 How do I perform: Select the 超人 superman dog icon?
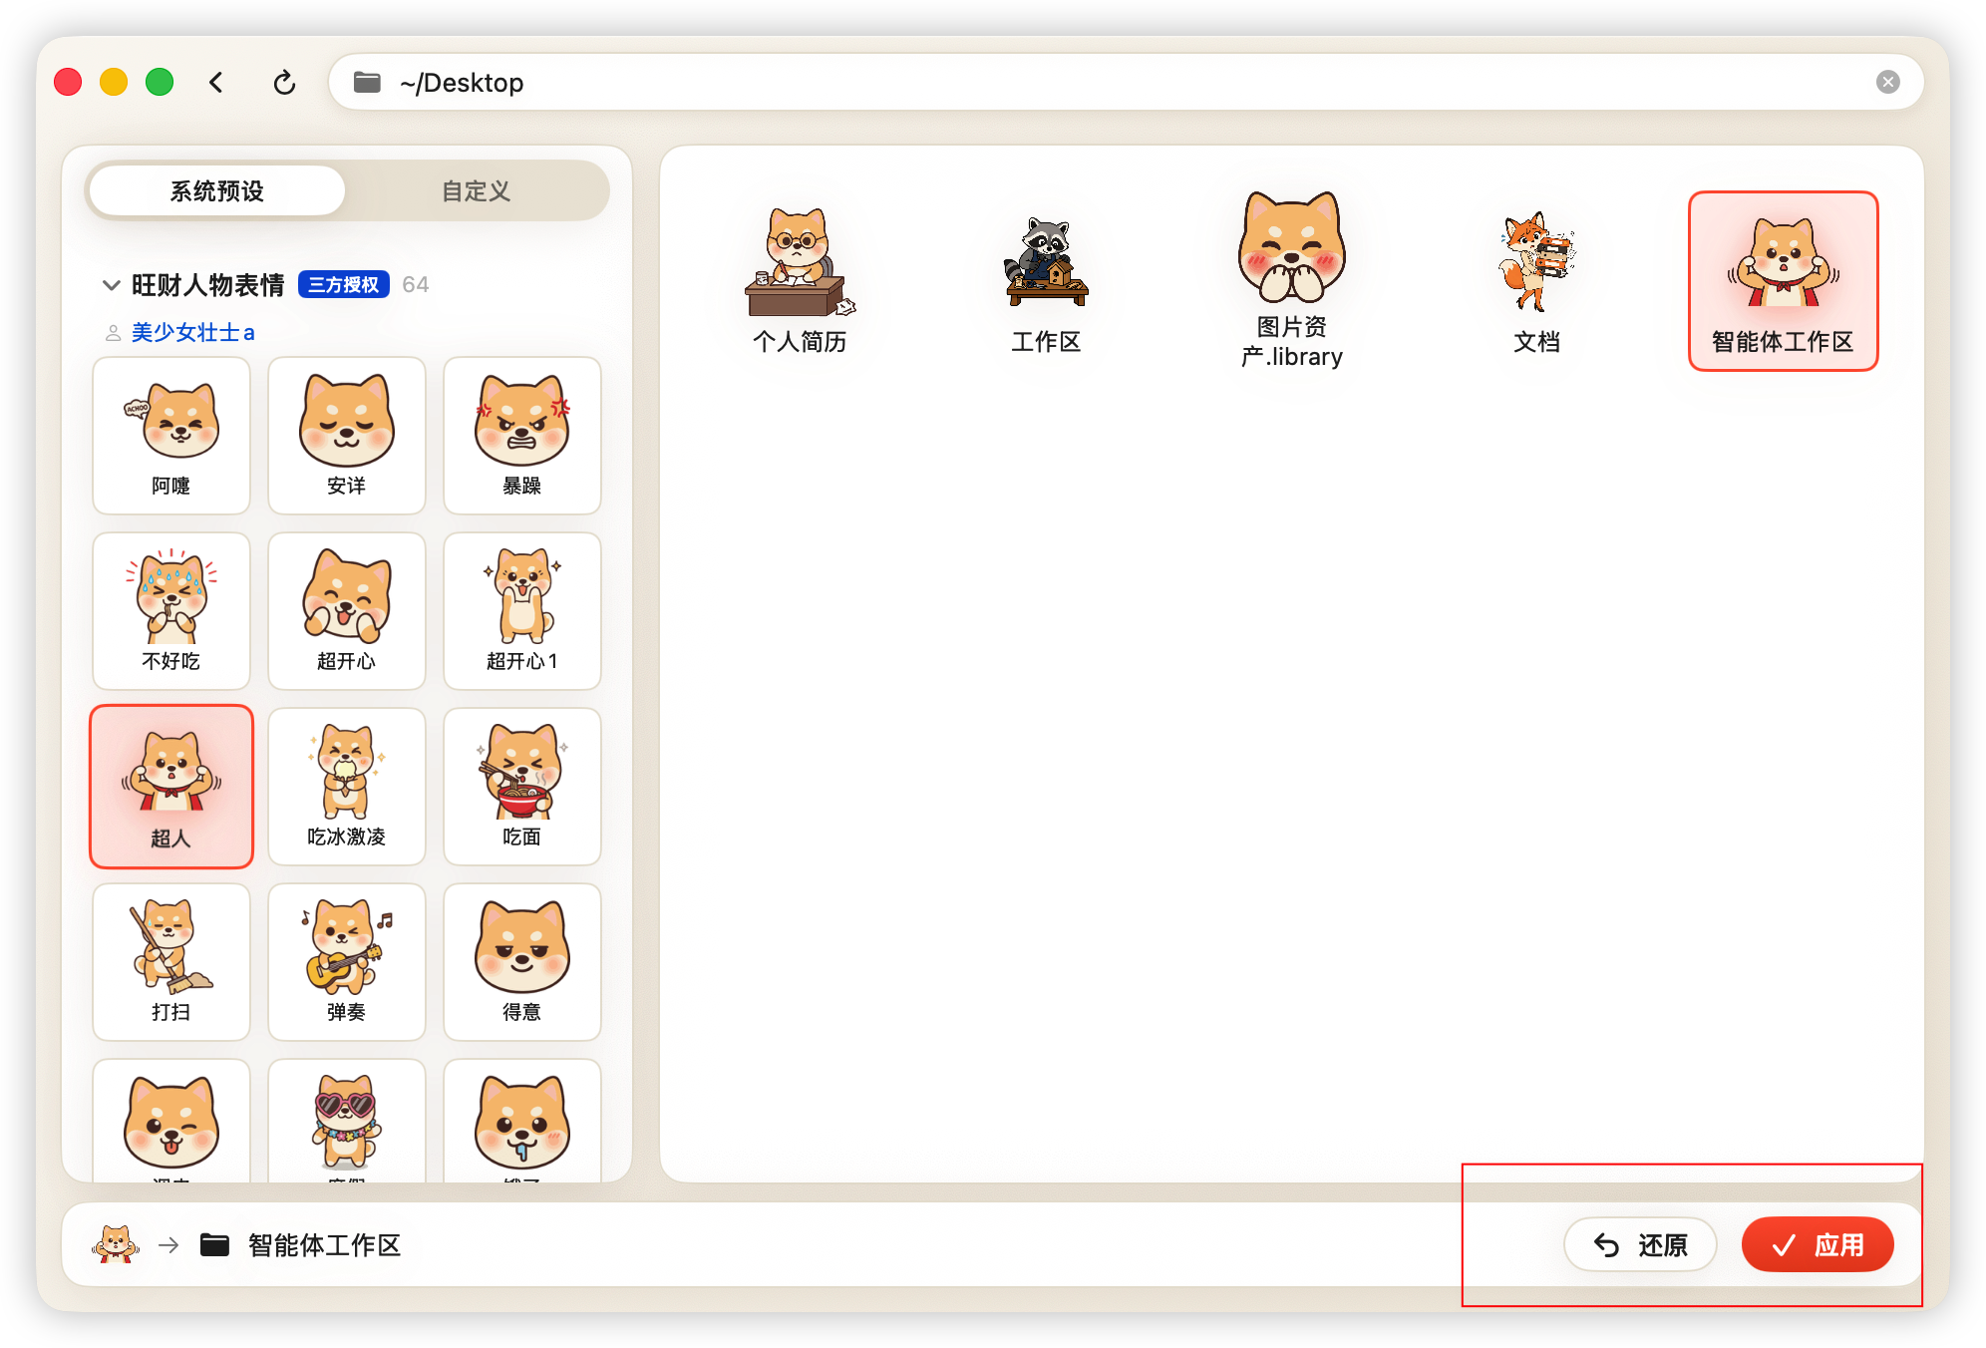(171, 787)
